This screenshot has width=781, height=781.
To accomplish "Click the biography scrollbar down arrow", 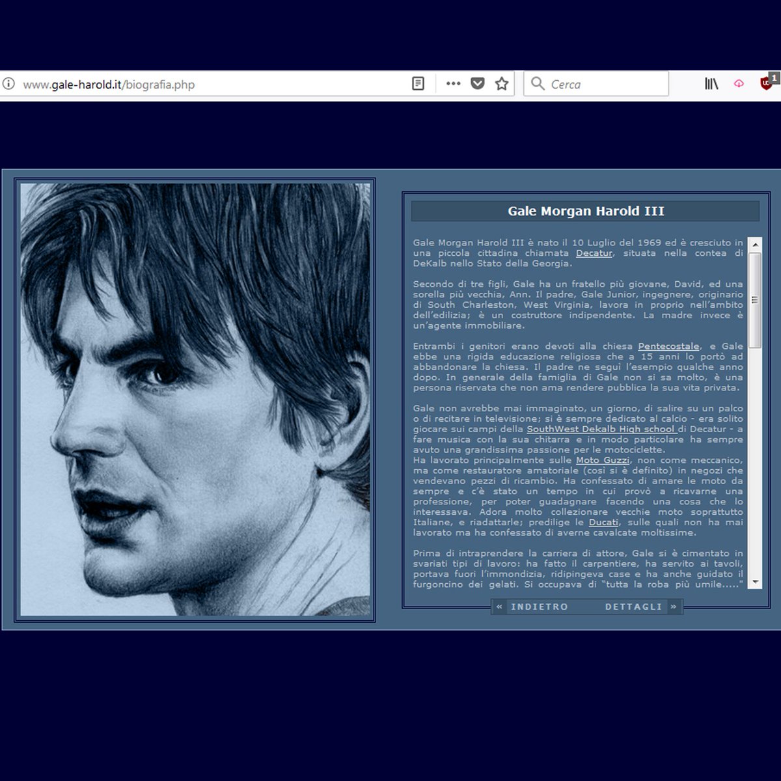I will (x=755, y=582).
